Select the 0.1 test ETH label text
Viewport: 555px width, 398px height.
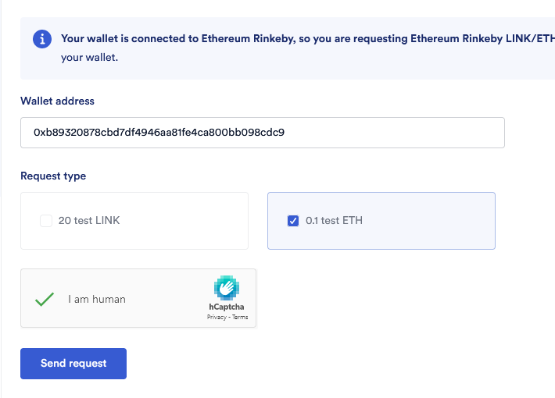click(x=334, y=221)
